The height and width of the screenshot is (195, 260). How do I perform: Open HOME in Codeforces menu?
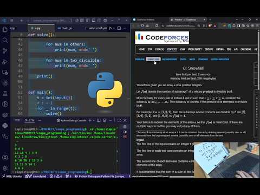coord(141,49)
